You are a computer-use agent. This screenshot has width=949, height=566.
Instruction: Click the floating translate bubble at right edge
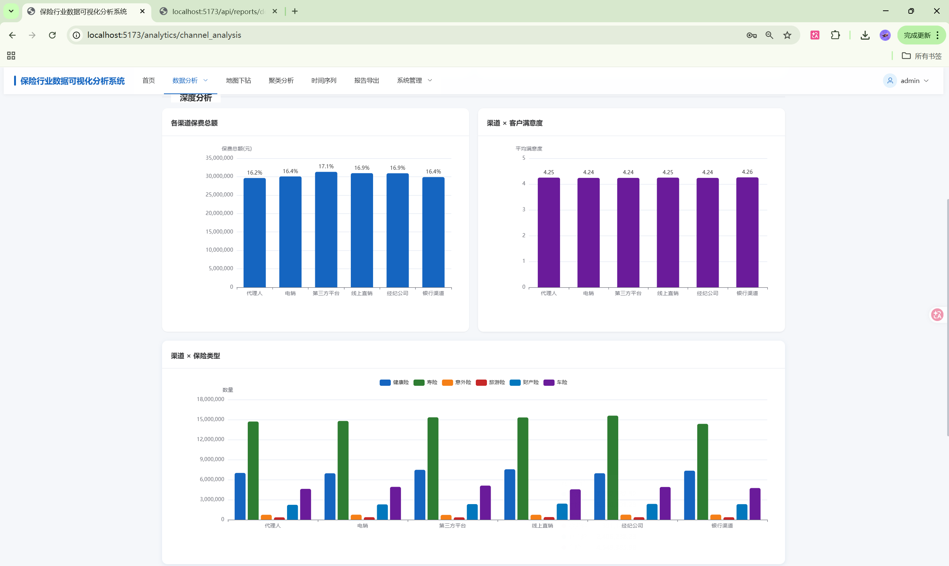pyautogui.click(x=937, y=315)
